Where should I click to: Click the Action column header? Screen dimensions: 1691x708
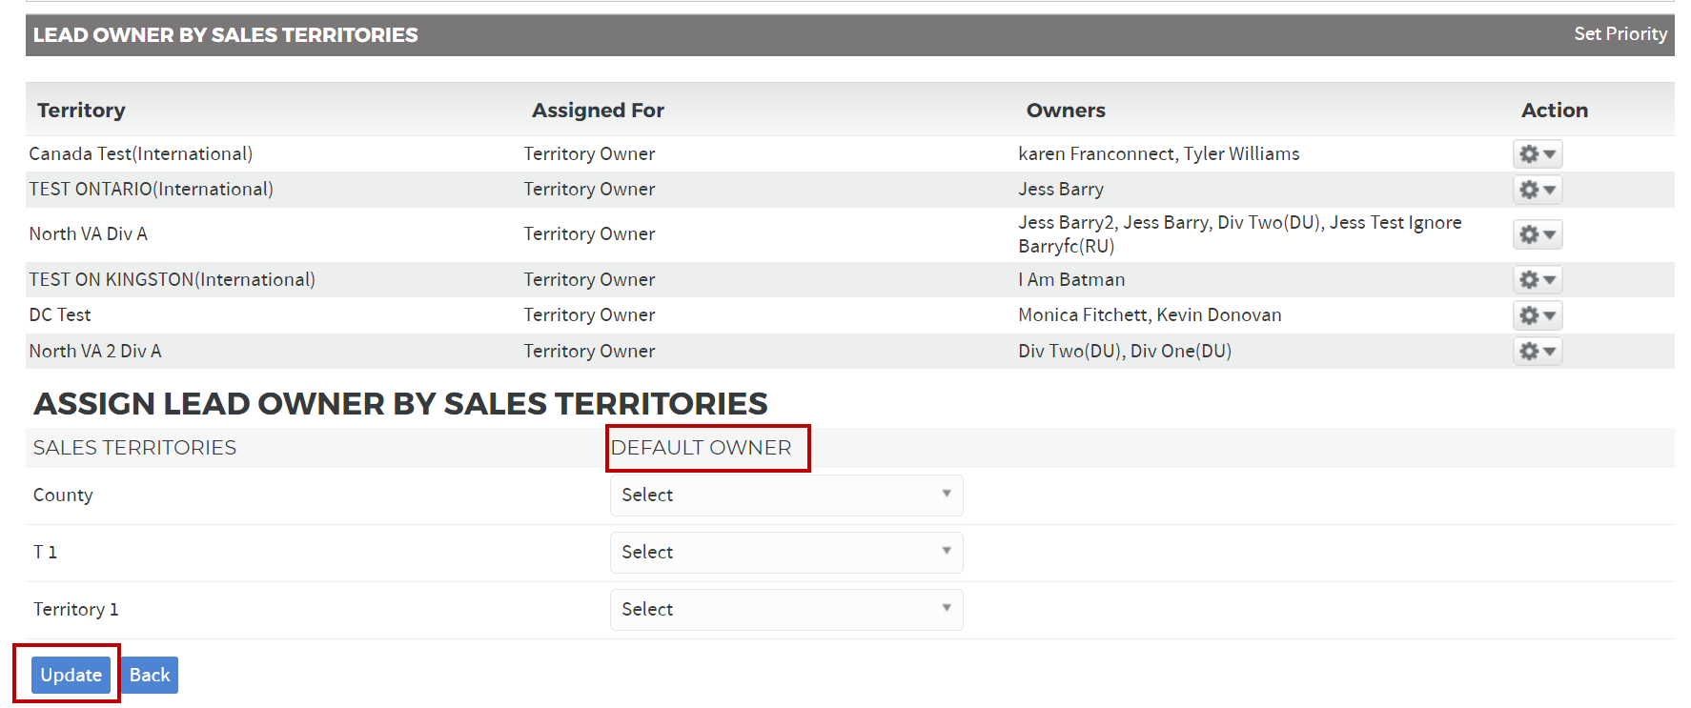1554,111
